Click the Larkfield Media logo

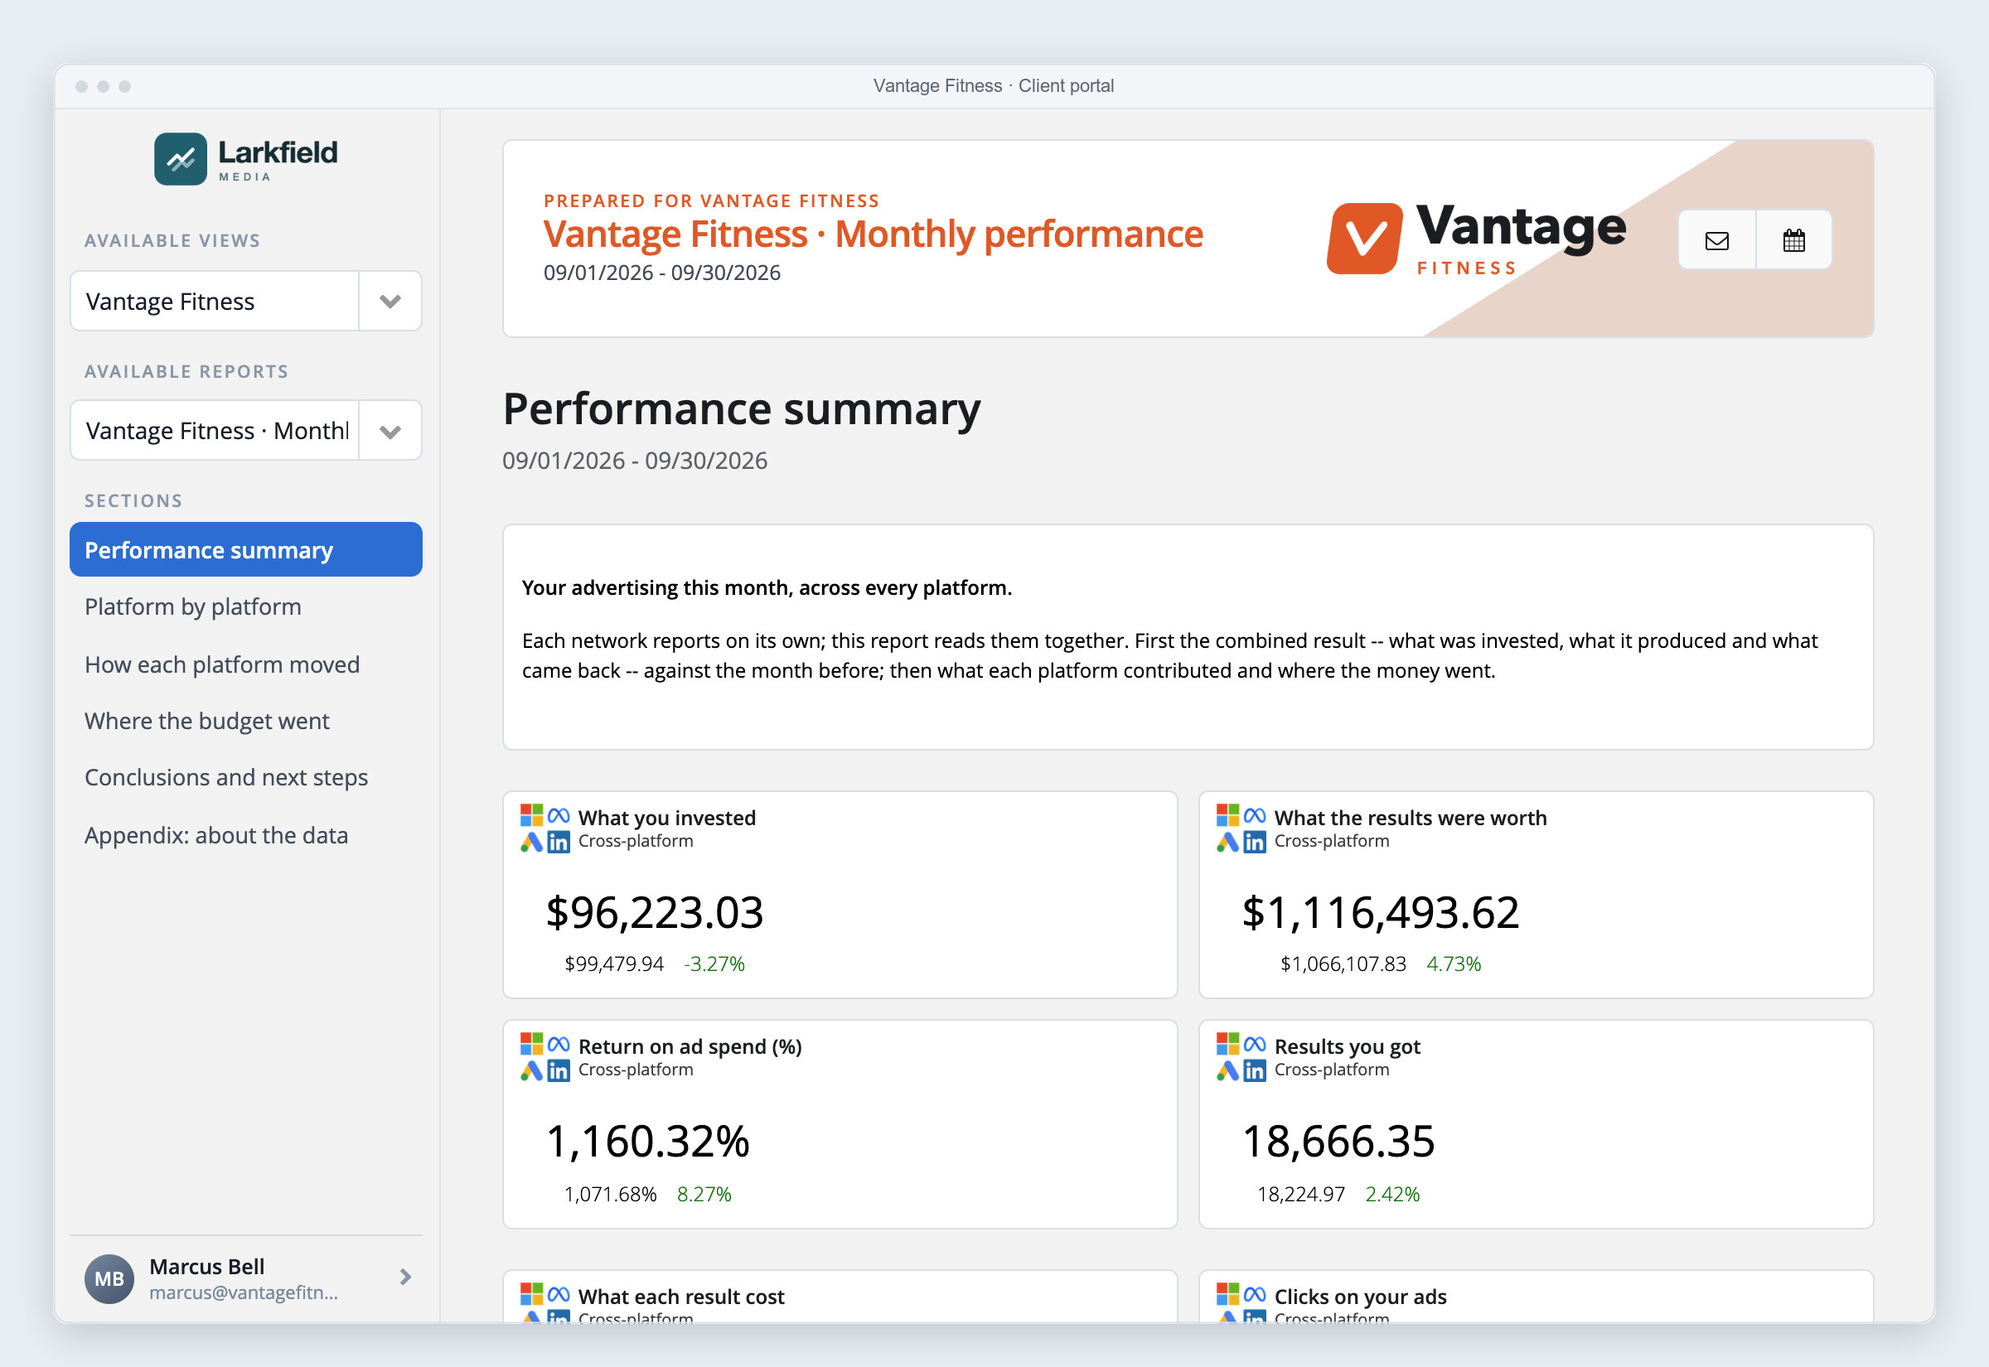point(246,158)
